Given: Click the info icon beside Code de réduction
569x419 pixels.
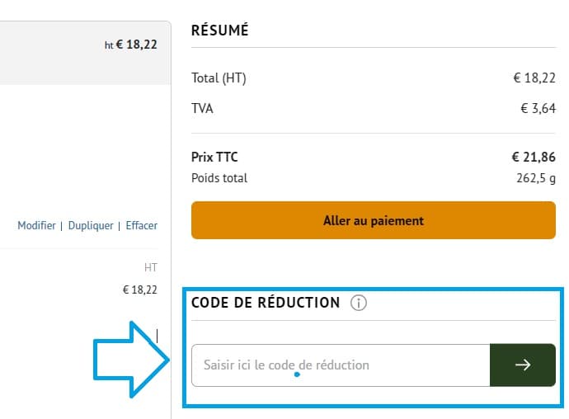Looking at the screenshot, I should point(358,304).
